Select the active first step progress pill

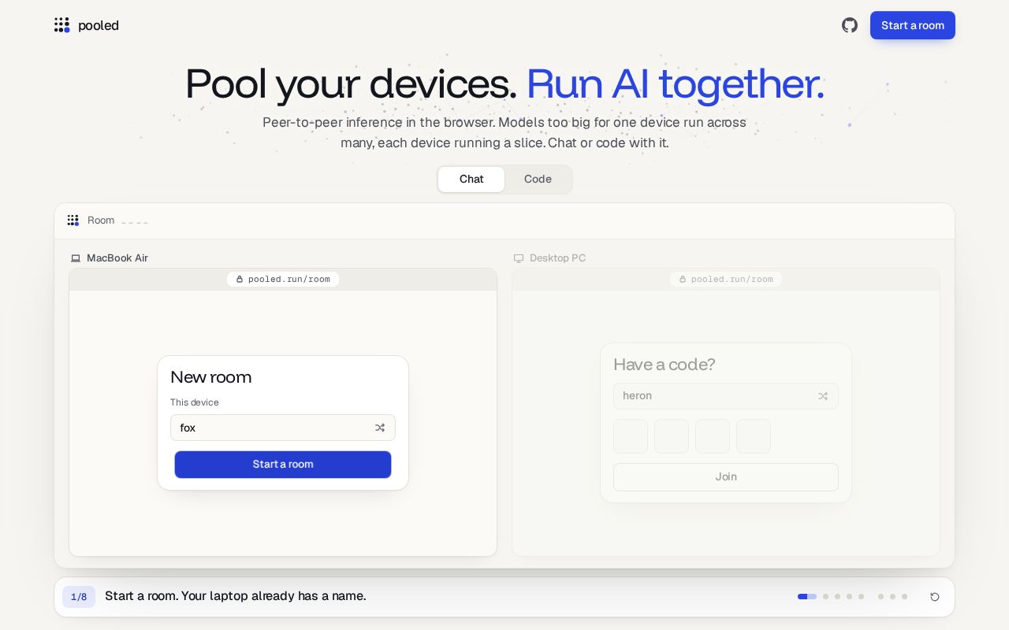coord(807,597)
